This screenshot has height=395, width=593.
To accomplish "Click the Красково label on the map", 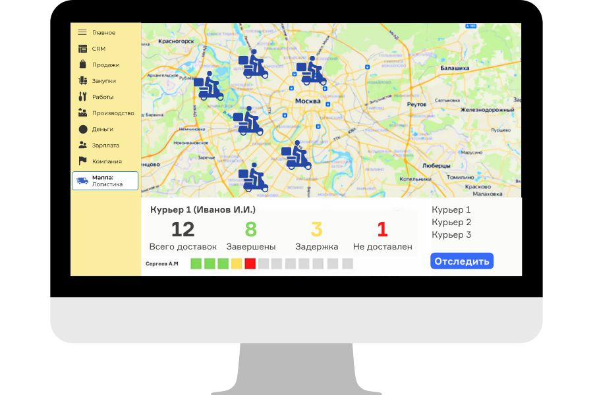I will point(478,187).
